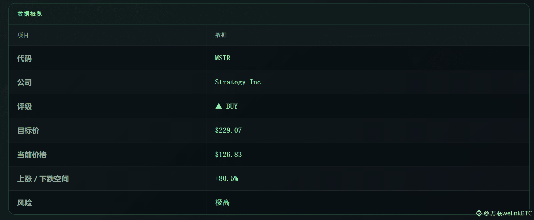Click the +80.5% upside value
Viewport: 534px width, 220px height.
[226, 179]
